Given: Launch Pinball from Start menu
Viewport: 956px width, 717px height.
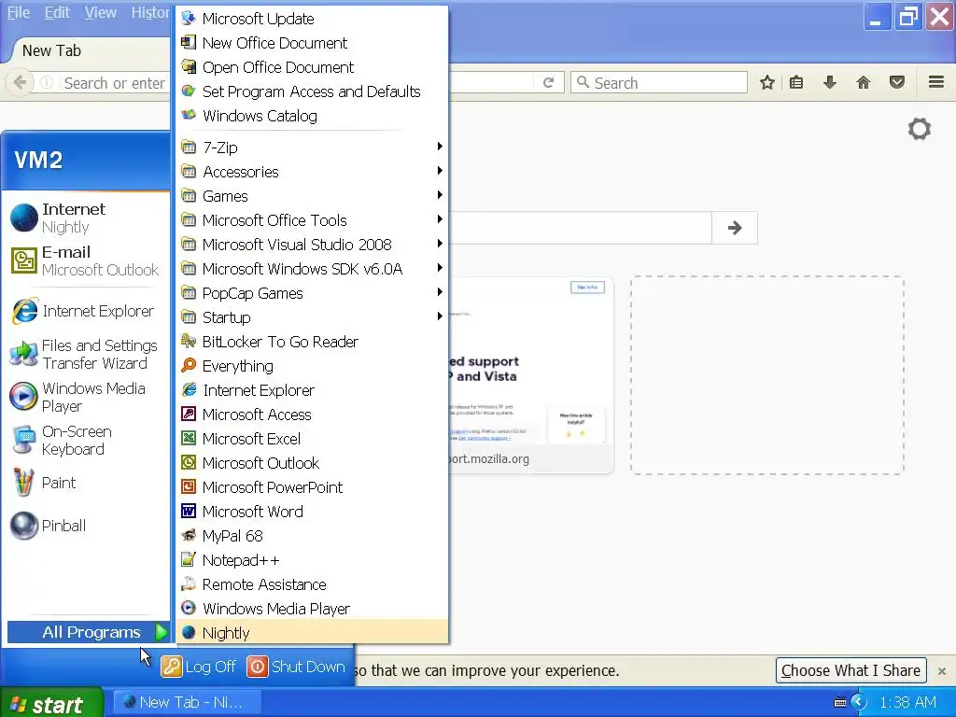Looking at the screenshot, I should 86,526.
